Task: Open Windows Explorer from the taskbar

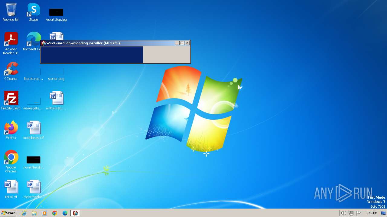Action: [34, 213]
